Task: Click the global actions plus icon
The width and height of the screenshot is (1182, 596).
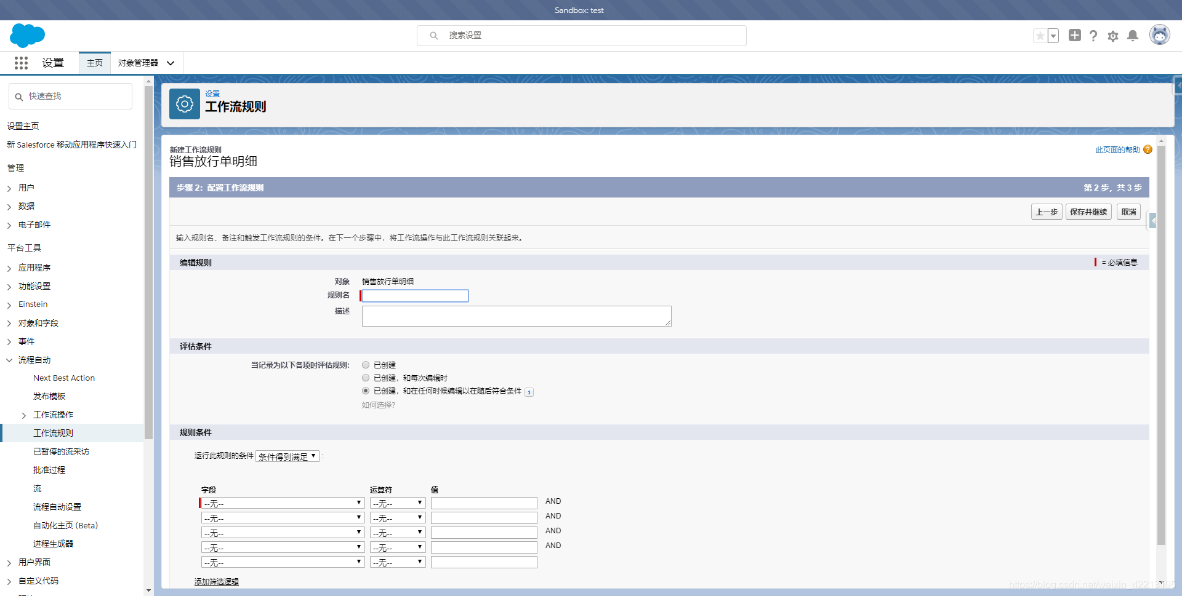Action: [1075, 36]
